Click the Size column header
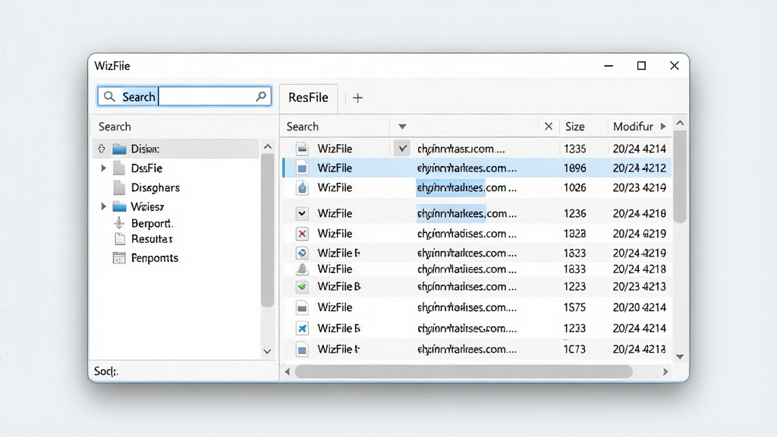Screen dimensions: 777x437 [x=575, y=127]
